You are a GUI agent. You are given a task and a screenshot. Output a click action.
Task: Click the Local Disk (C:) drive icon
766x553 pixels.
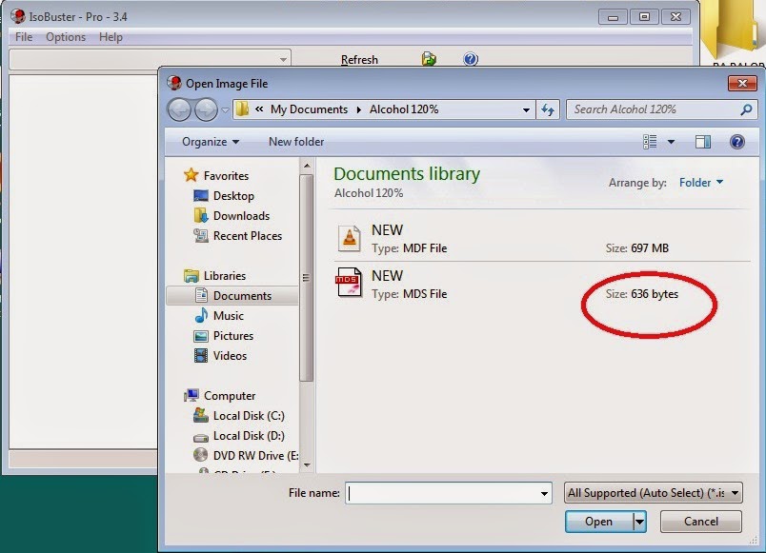pos(201,415)
